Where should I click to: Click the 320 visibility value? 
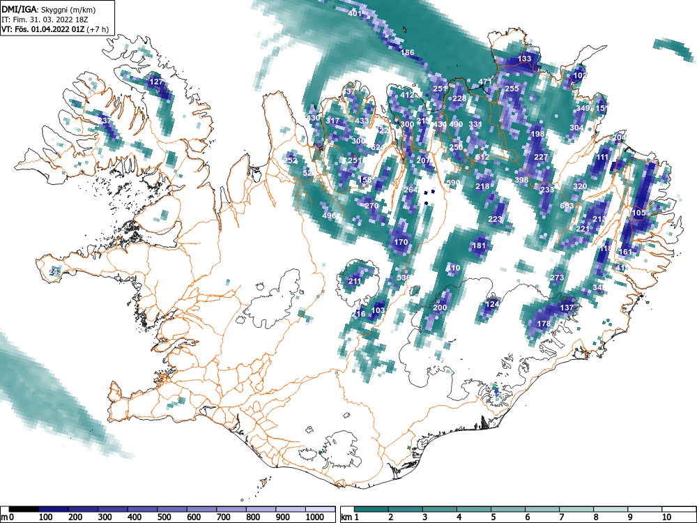click(580, 187)
